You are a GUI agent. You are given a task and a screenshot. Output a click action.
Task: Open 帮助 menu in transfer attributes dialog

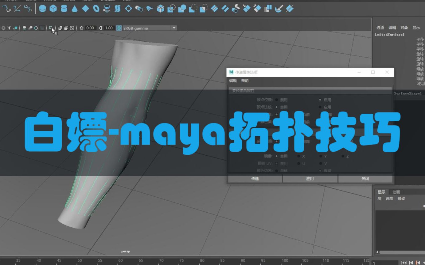point(245,81)
